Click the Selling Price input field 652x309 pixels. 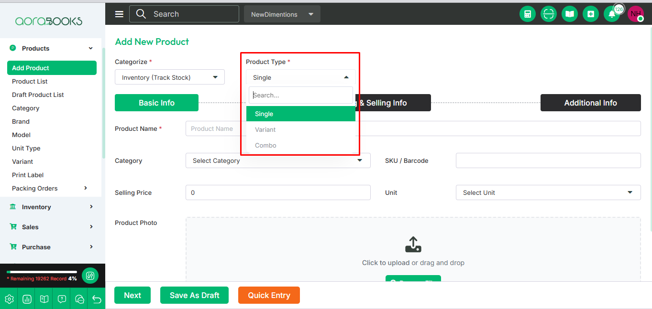(278, 192)
